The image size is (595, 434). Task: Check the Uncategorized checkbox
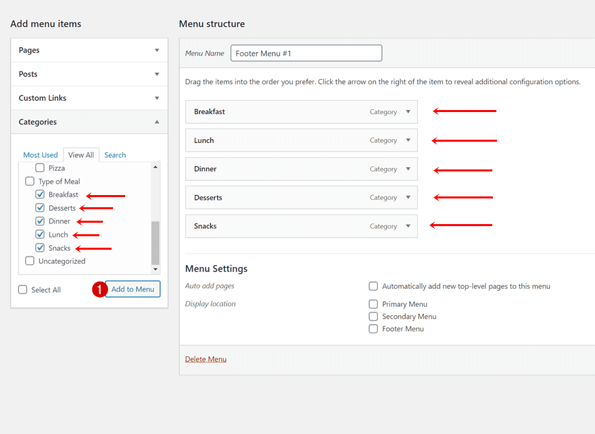coord(30,261)
